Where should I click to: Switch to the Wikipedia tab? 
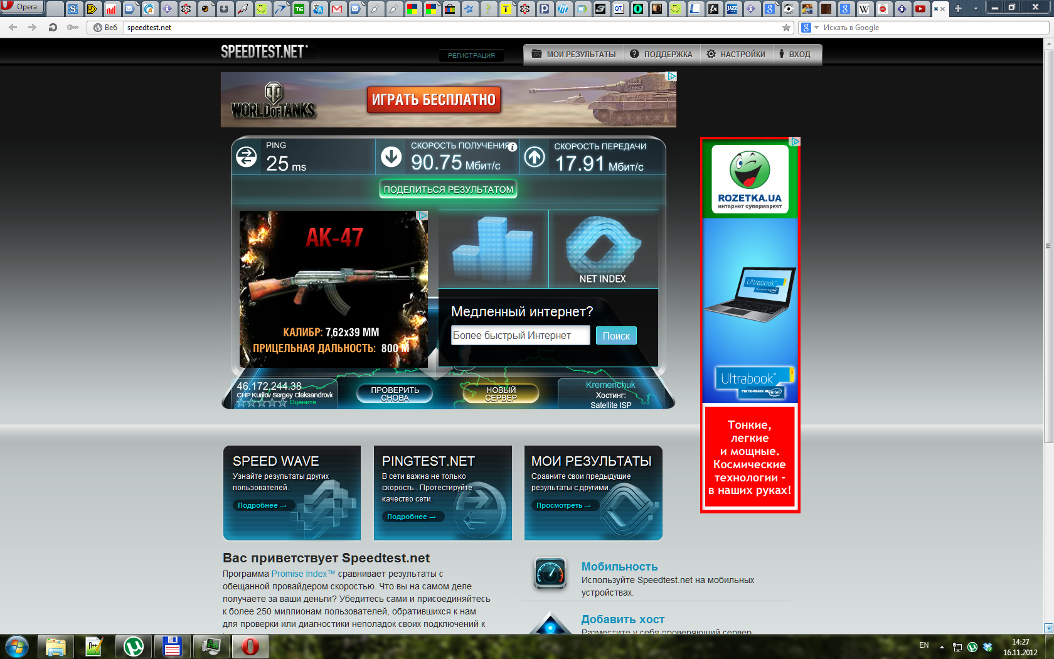[x=864, y=9]
